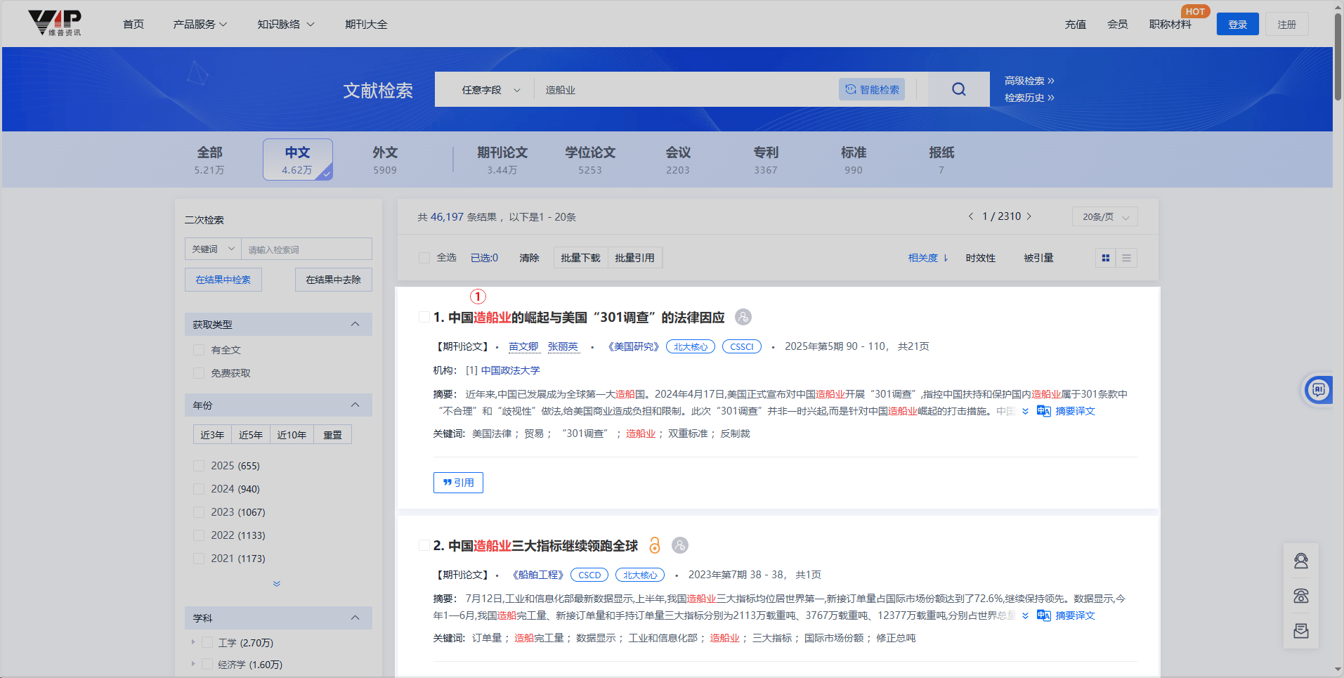Viewport: 1344px width, 678px height.
Task: Collapse 获取类型 filter section
Action: (355, 324)
